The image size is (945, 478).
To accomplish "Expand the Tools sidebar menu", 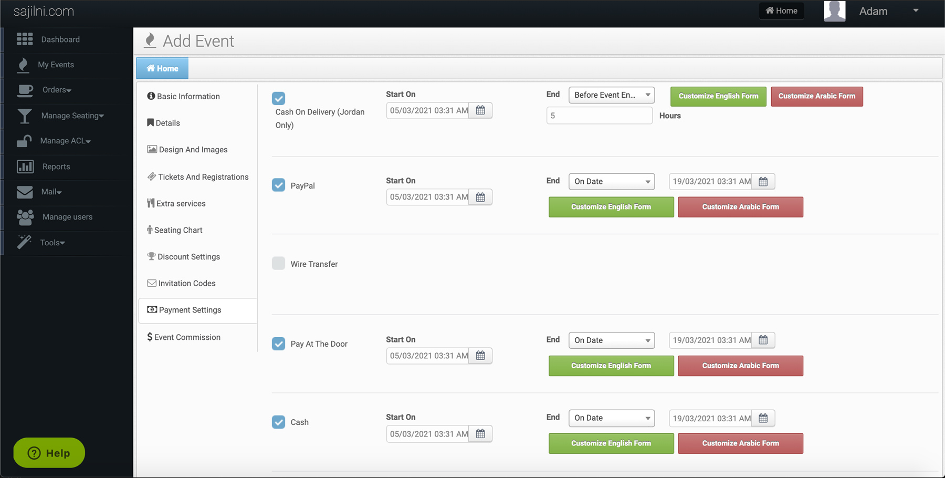I will (52, 243).
